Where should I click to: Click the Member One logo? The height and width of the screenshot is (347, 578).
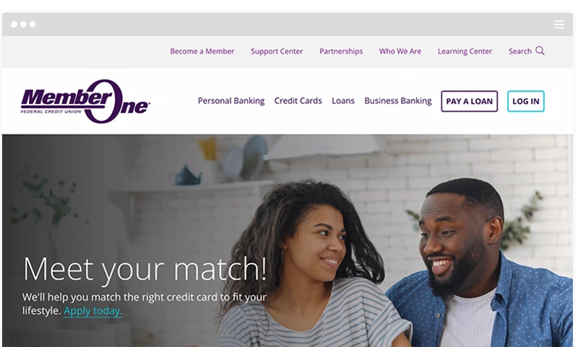(85, 101)
